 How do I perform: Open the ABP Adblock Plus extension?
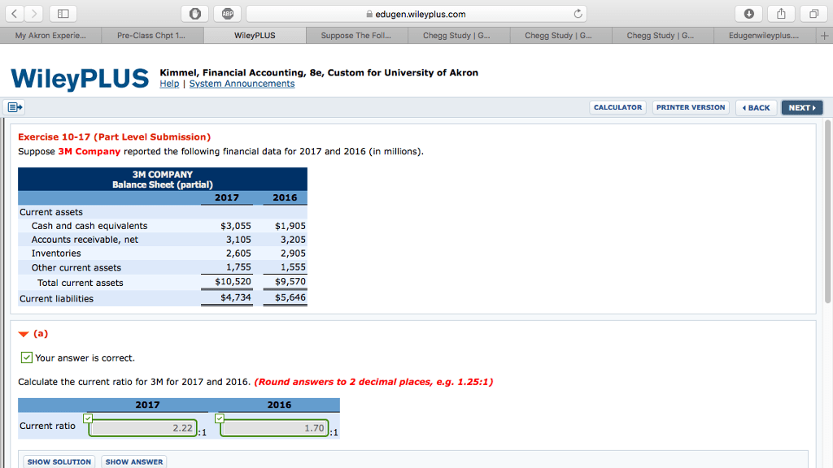228,14
